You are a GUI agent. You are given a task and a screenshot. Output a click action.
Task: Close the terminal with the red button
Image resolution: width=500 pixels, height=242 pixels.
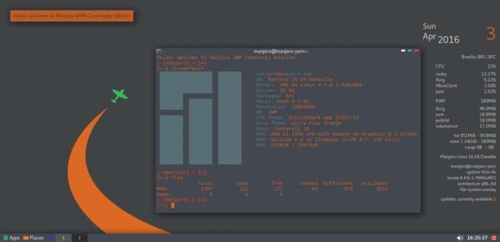coord(417,51)
